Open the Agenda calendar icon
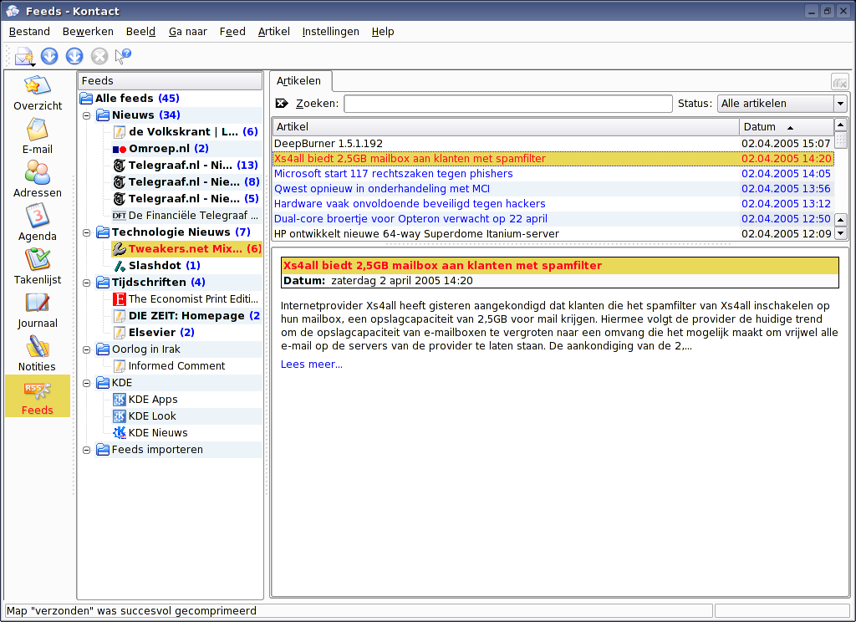Viewport: 856px width, 622px height. tap(37, 216)
